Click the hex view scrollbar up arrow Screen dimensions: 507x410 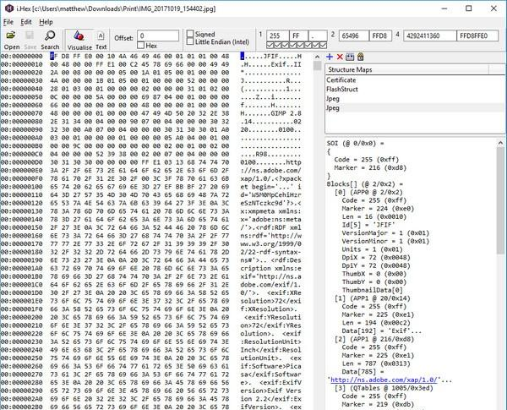pos(317,57)
